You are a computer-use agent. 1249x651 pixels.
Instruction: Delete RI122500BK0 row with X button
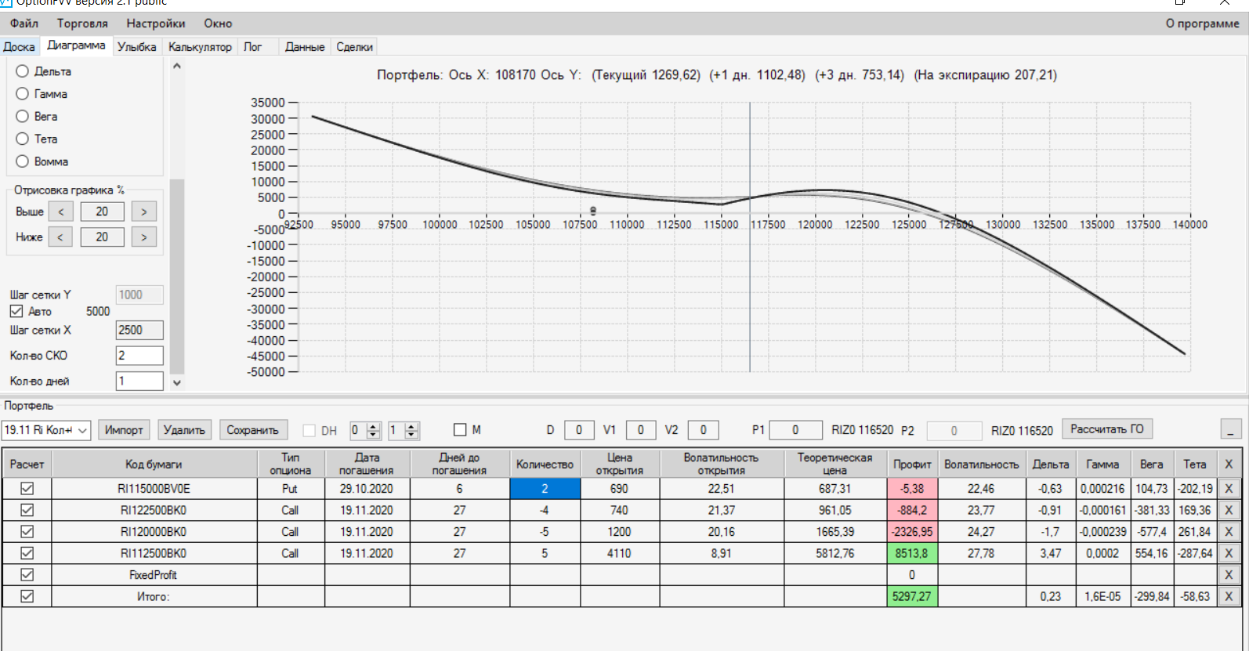[x=1229, y=510]
